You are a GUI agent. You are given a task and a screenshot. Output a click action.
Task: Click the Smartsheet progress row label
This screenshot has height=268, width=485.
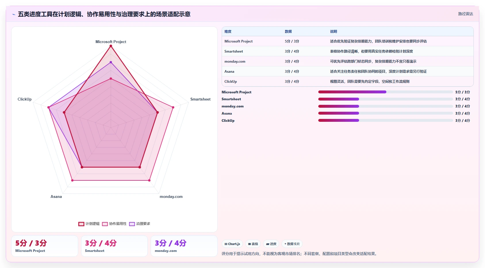tap(231, 99)
